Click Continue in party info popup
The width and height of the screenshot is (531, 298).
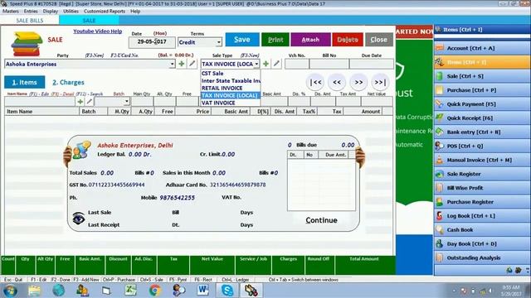[321, 220]
